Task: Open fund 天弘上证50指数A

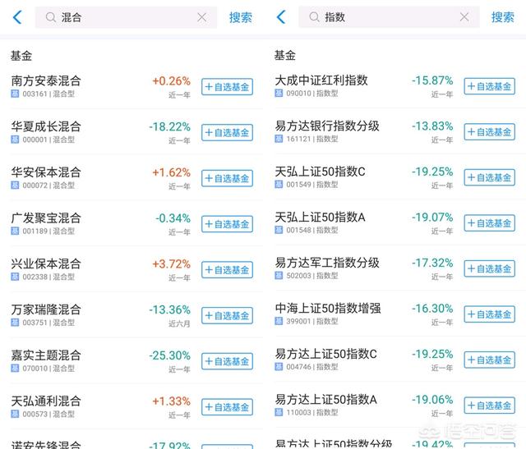Action: [320, 218]
